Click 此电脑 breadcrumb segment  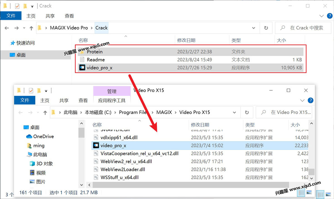pos(70,112)
